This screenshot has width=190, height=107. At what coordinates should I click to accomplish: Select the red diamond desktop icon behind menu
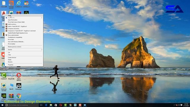point(3,55)
